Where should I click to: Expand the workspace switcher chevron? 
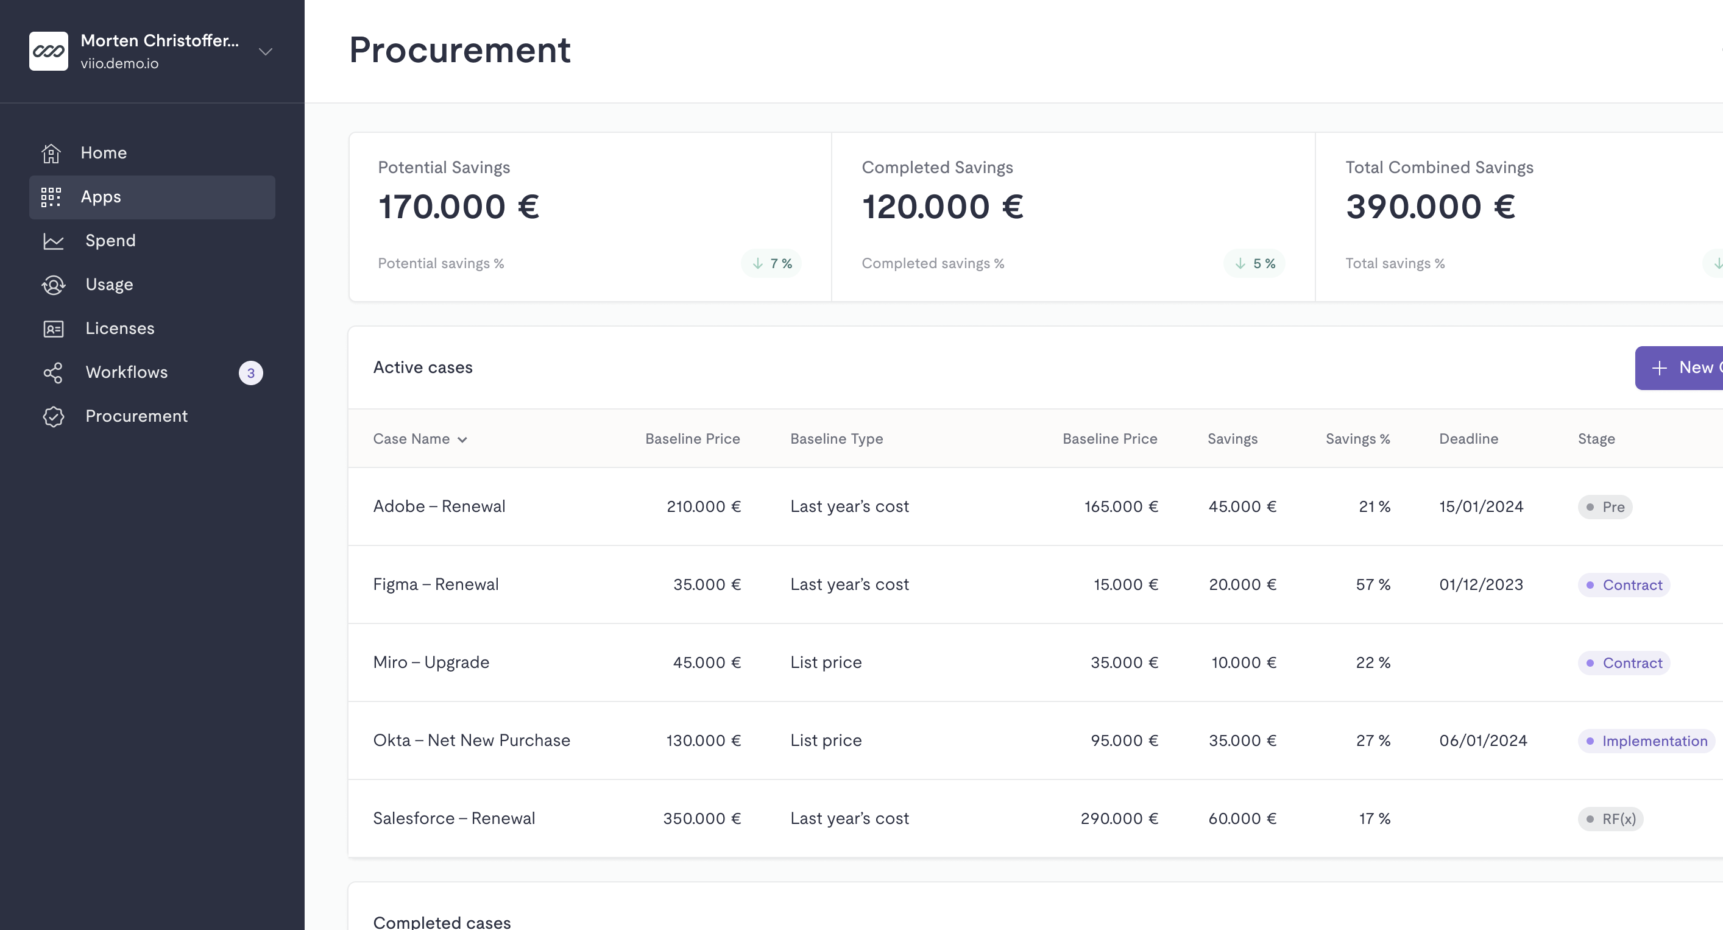(266, 52)
